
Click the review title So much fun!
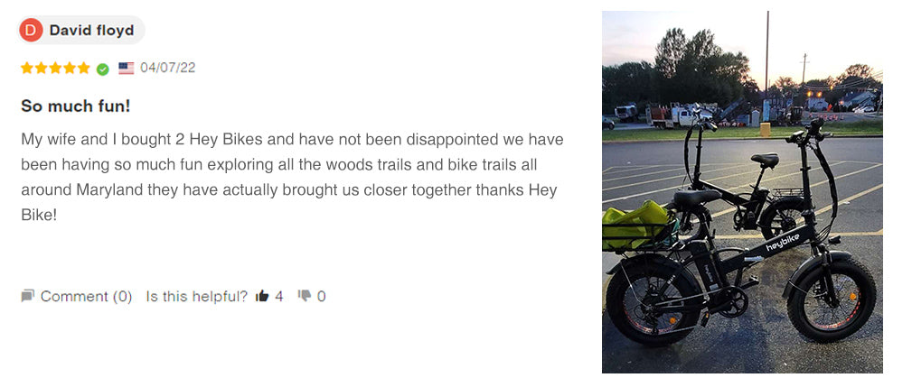point(76,106)
